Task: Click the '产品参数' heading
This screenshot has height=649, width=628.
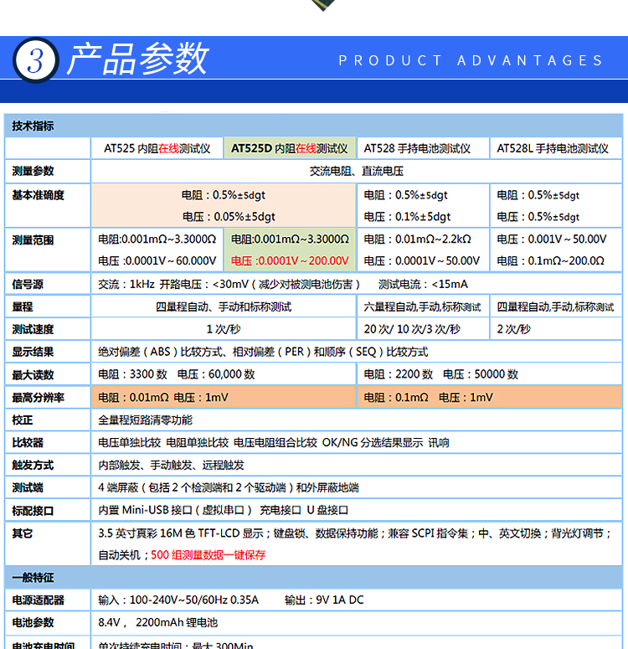Action: pyautogui.click(x=138, y=59)
